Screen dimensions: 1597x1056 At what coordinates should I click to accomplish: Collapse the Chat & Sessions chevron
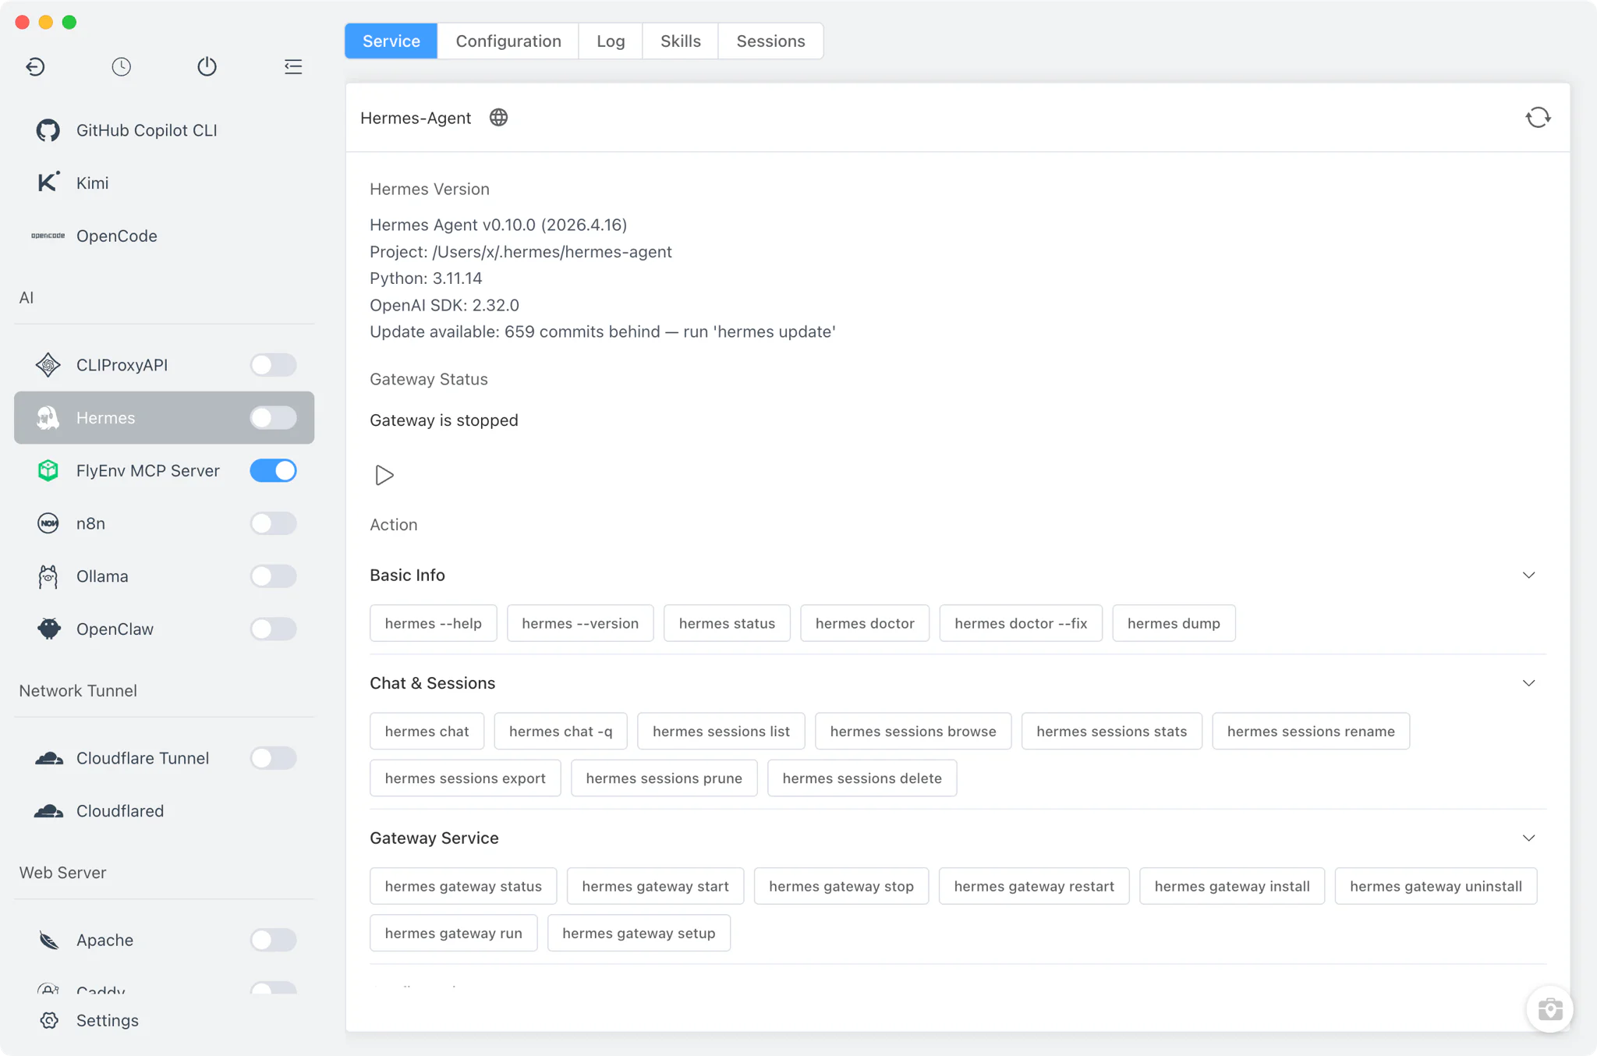point(1528,683)
